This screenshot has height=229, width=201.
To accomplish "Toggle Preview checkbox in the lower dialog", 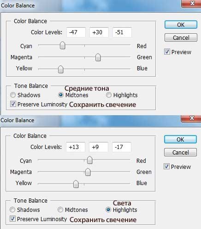I will [166, 167].
